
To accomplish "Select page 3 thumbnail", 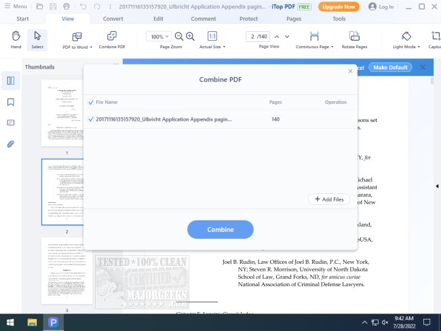I will click(x=66, y=271).
